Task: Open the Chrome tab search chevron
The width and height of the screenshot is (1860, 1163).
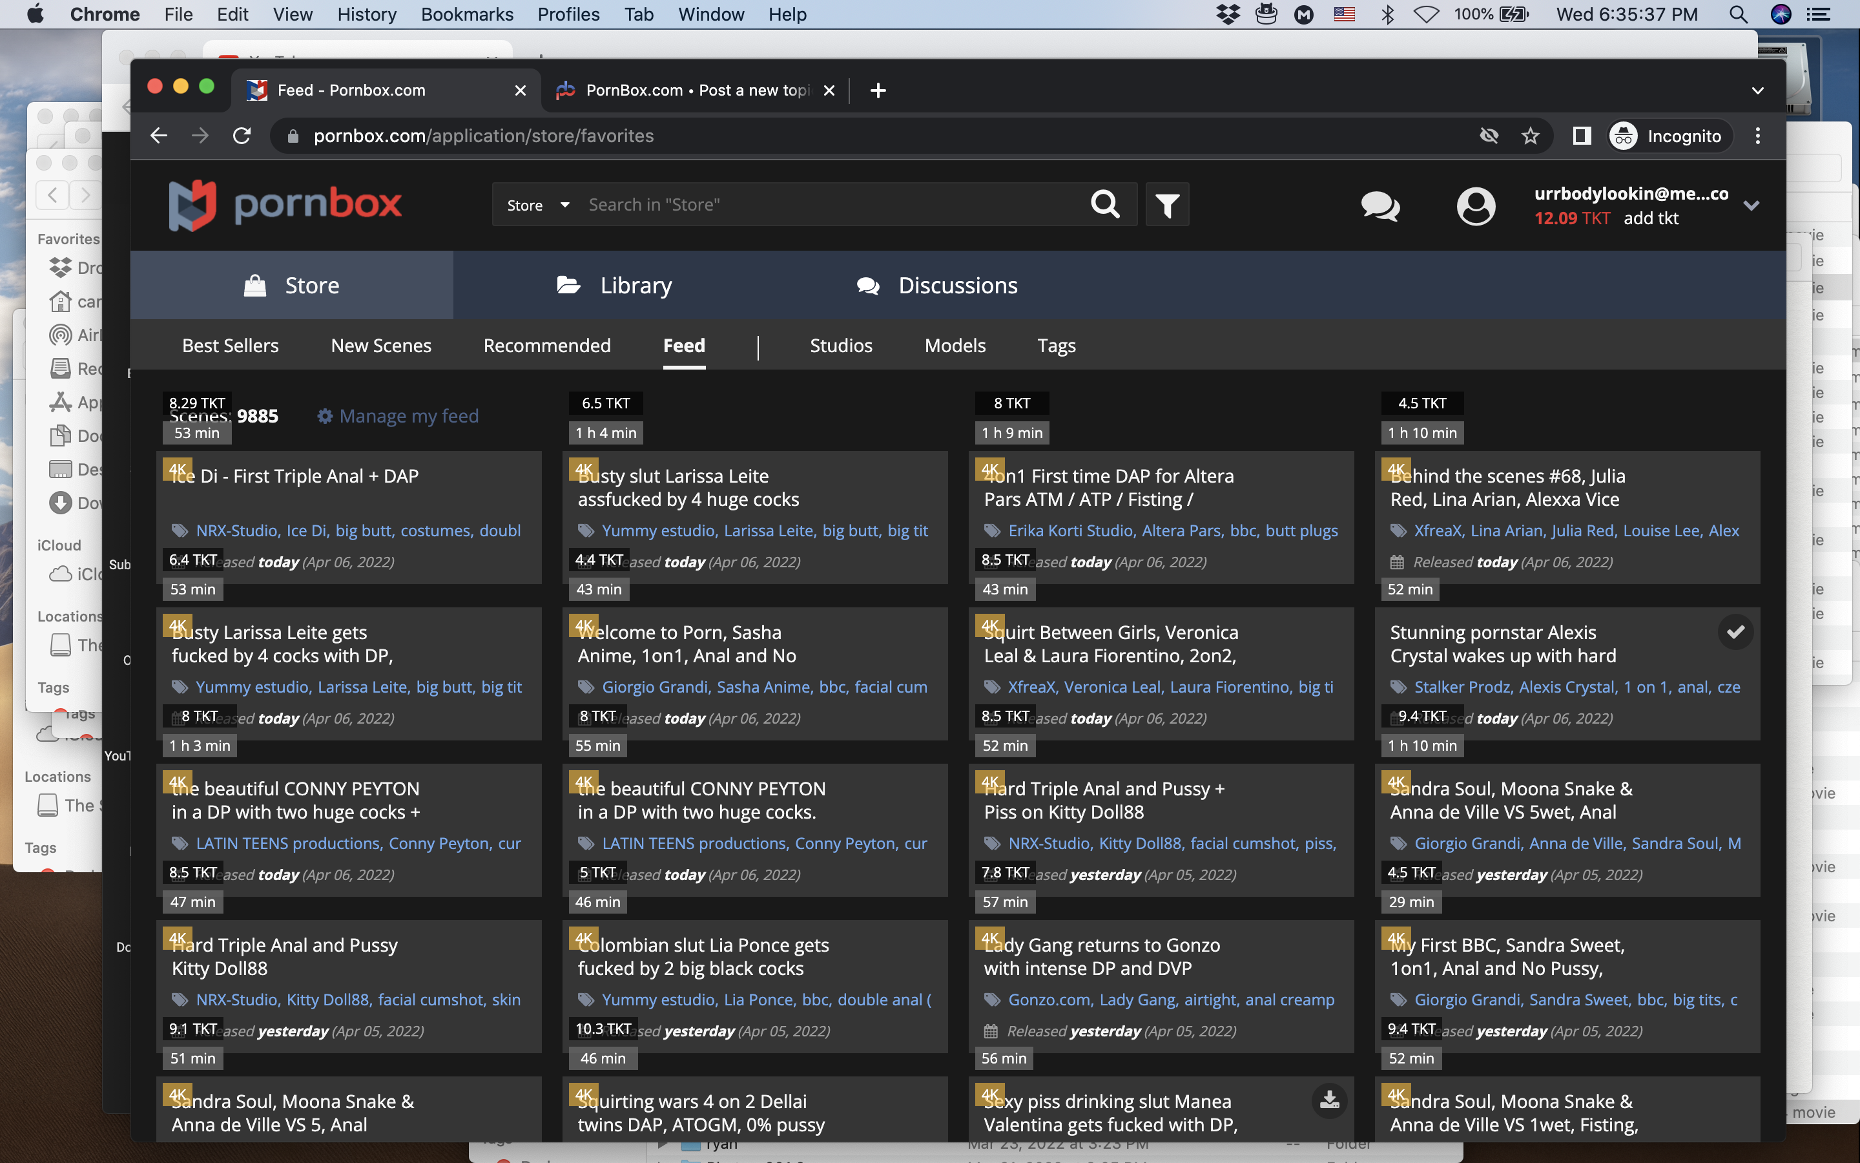Action: point(1757,90)
